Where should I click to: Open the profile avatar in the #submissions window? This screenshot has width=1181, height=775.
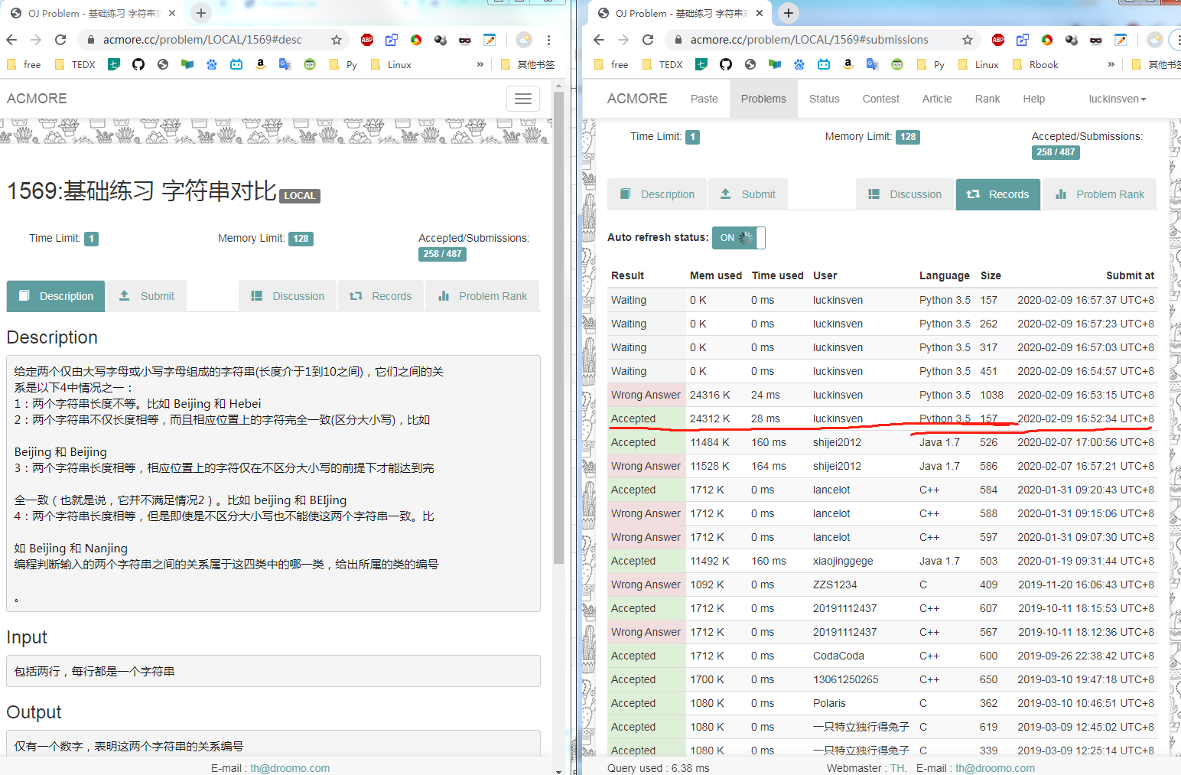click(1155, 40)
